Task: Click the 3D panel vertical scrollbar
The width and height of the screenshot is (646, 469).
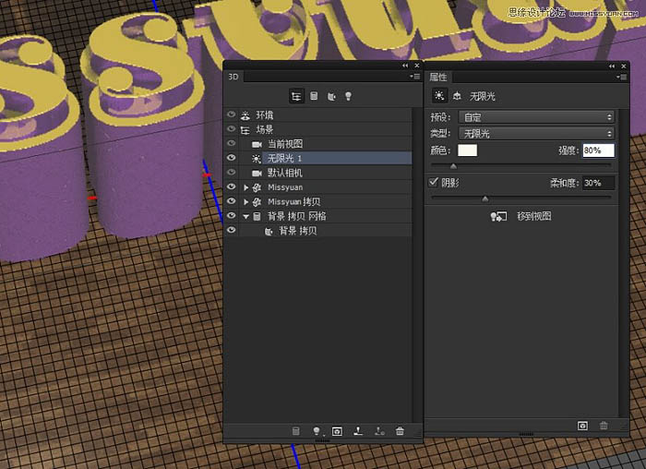Action: click(416, 266)
